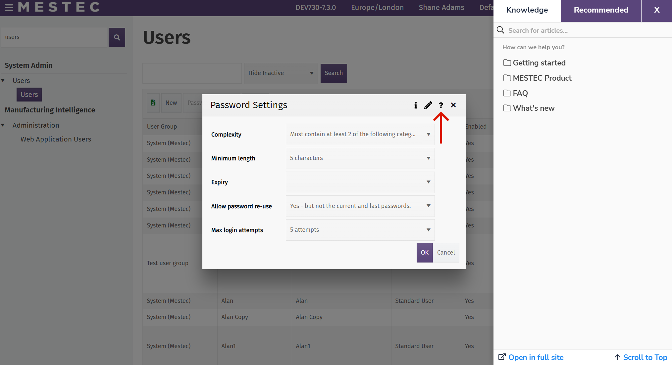Collapse the Administration tree node

pos(3,125)
